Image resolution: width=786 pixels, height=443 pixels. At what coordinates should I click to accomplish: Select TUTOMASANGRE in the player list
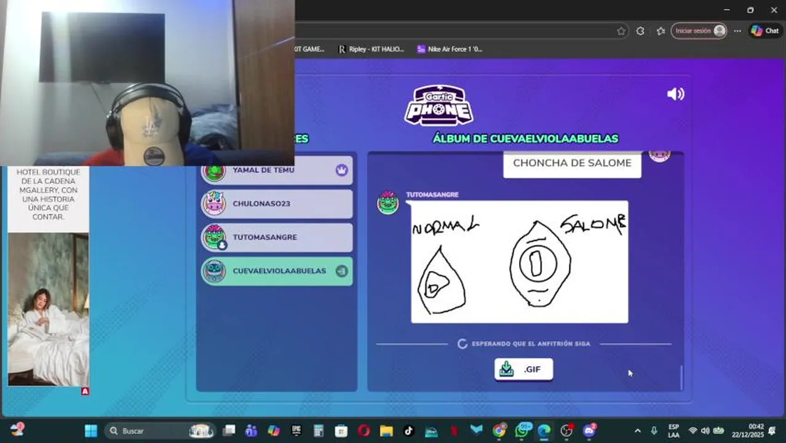coord(277,237)
